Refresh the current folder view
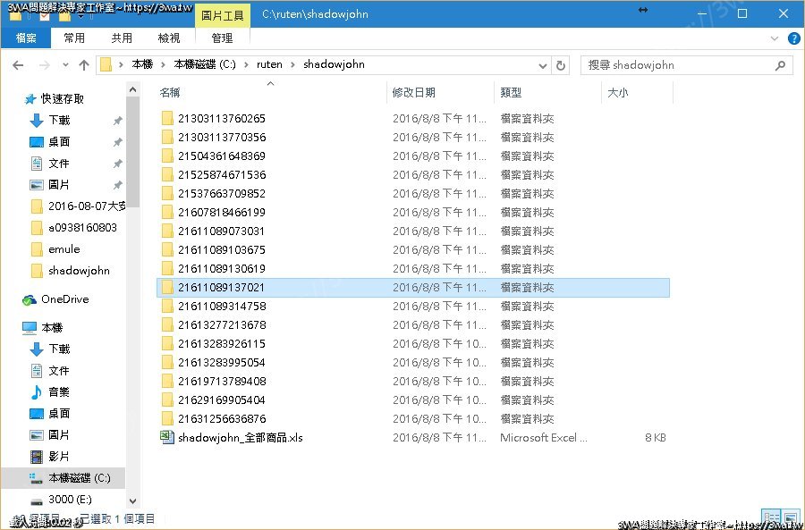The height and width of the screenshot is (530, 805). [x=561, y=65]
